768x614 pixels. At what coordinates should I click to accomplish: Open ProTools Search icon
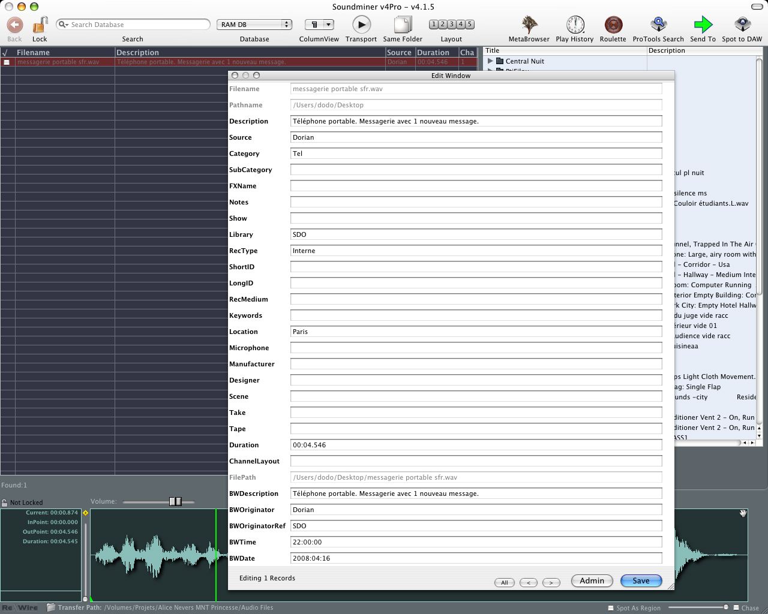click(x=658, y=25)
